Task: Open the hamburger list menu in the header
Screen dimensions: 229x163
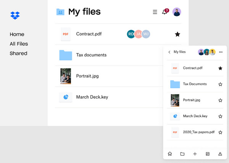Action: point(155,12)
